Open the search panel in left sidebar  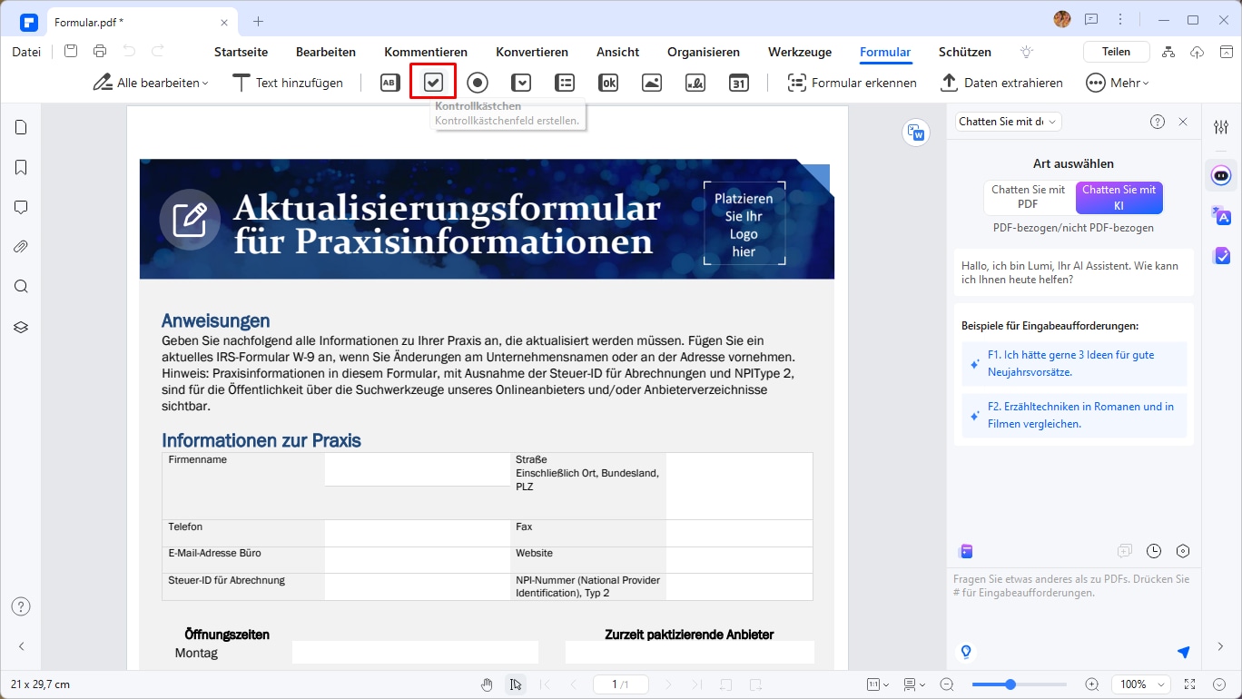point(21,287)
